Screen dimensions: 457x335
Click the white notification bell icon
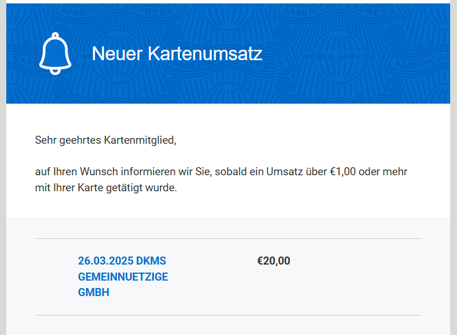(x=55, y=53)
